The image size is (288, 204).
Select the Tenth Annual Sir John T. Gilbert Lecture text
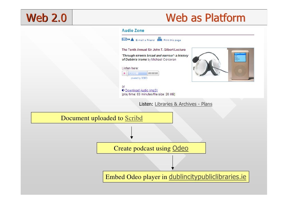[154, 50]
